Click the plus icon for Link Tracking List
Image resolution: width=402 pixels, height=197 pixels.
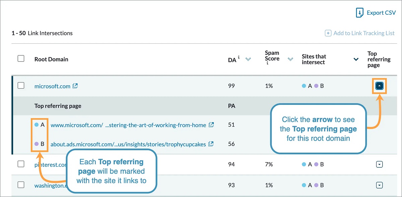pyautogui.click(x=328, y=33)
